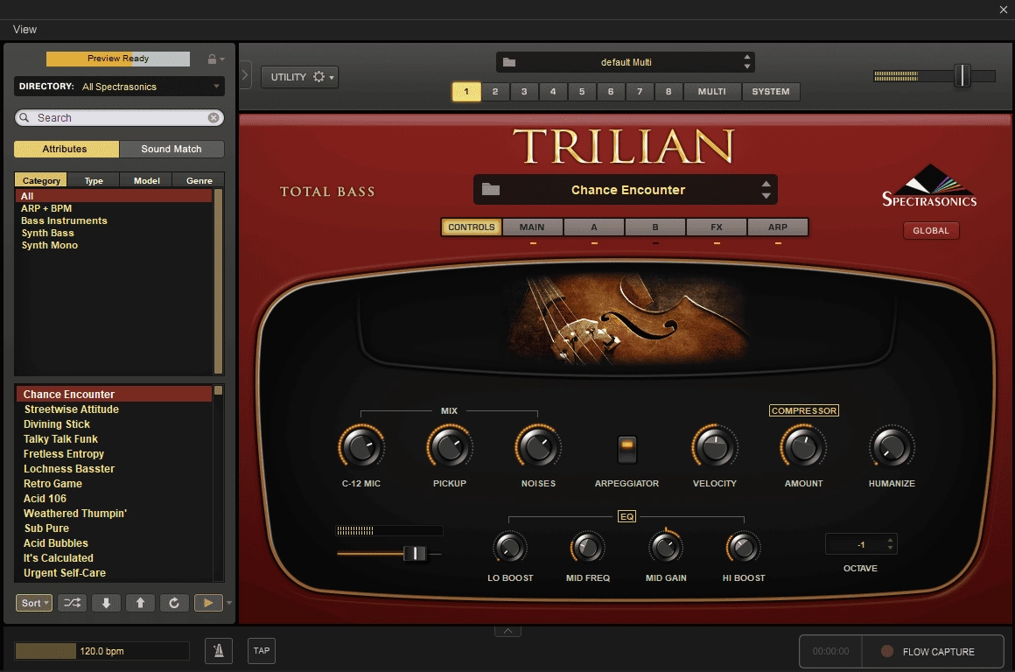Clear the search field with the X icon
This screenshot has width=1015, height=672.
(213, 118)
